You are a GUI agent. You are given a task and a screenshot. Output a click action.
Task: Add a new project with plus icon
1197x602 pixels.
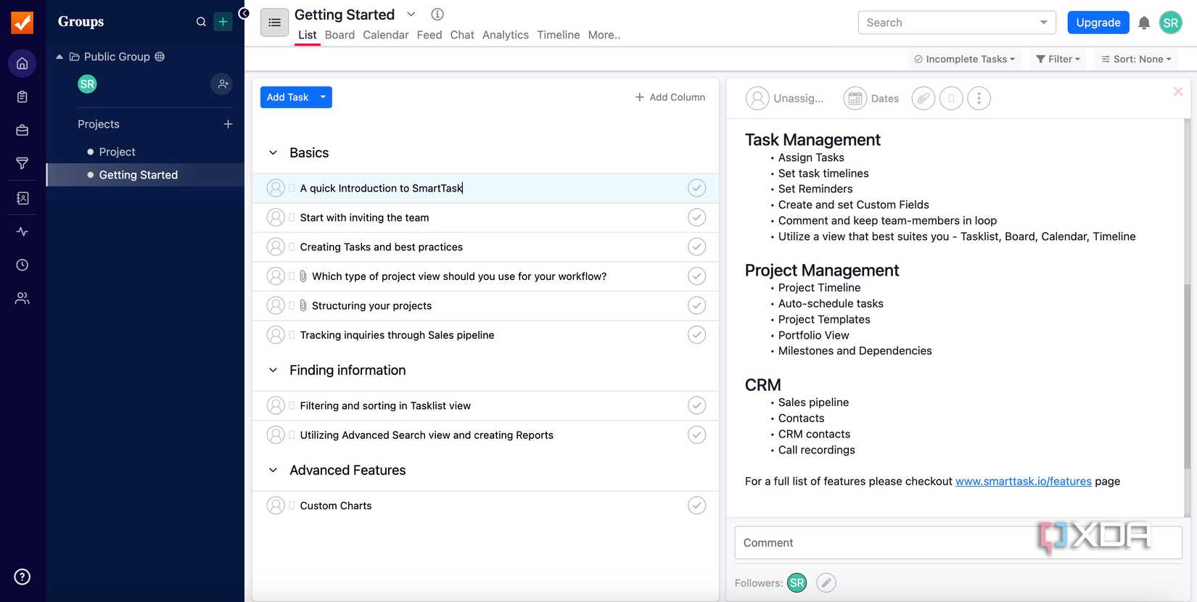click(228, 124)
